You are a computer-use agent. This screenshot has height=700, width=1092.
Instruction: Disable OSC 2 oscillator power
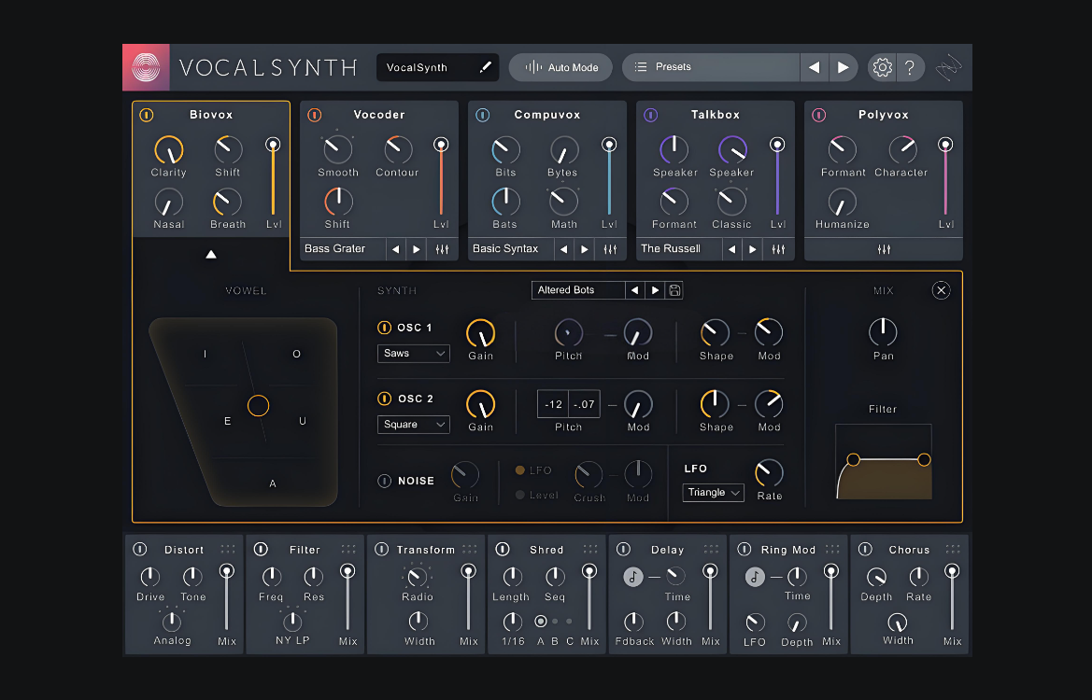click(x=384, y=399)
